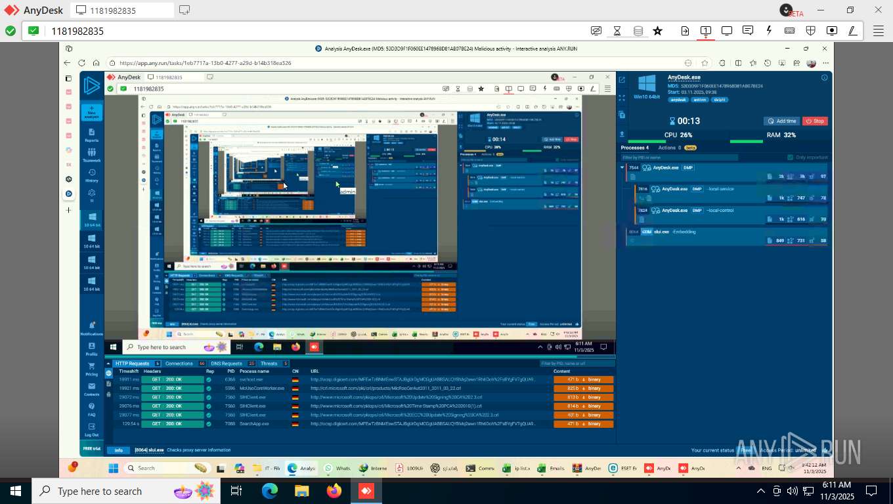Switch to the DNS Requests tab
This screenshot has height=504, width=893.
(x=233, y=364)
